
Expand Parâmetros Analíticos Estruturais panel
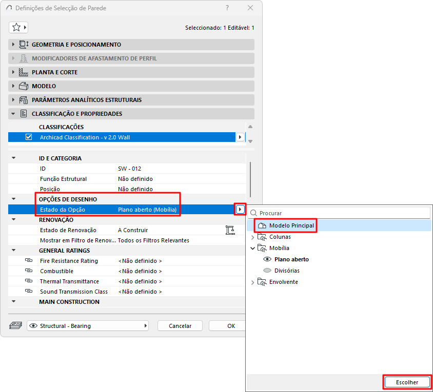[13, 100]
